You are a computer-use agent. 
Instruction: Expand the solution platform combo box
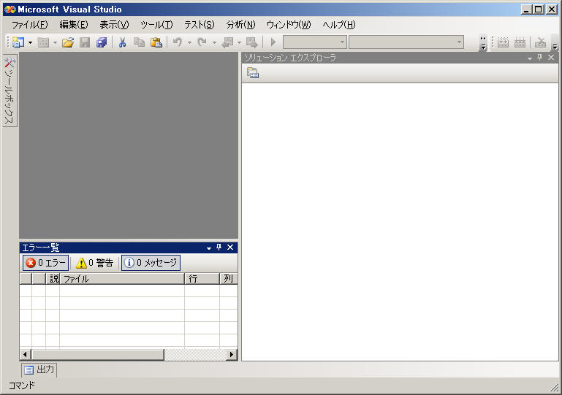[406, 42]
